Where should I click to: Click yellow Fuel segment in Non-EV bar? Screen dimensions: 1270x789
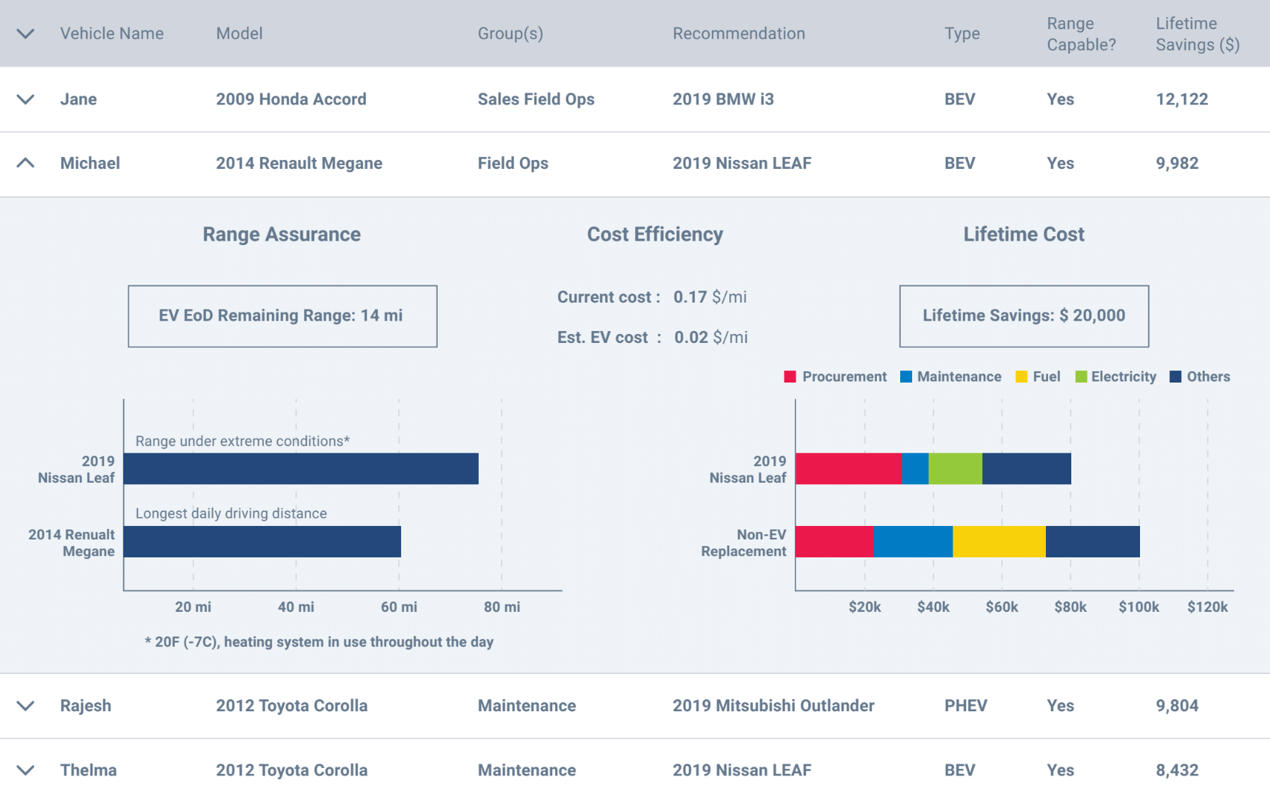[999, 542]
